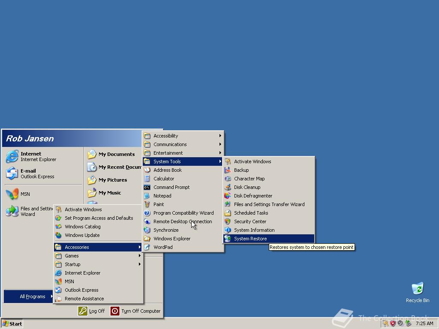Choose Notepad from Accessories
The image size is (439, 329).
point(183,196)
